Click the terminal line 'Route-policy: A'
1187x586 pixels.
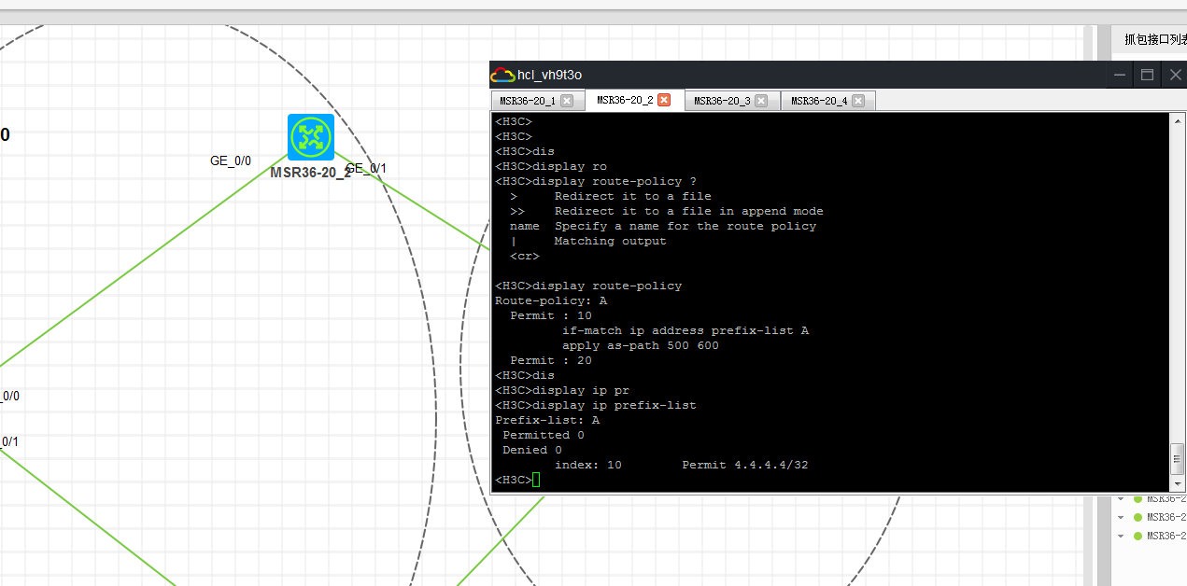551,300
